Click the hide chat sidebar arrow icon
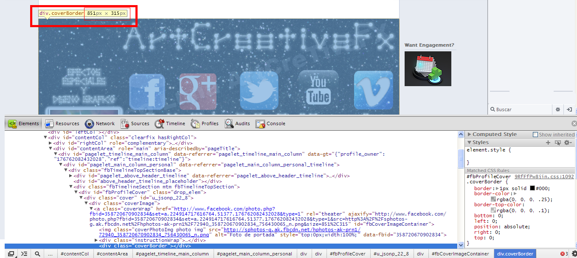This screenshot has width=577, height=258. tap(569, 109)
